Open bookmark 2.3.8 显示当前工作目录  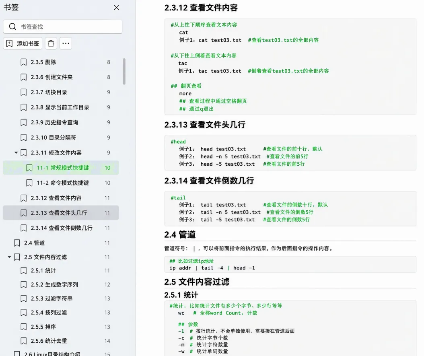pos(61,107)
